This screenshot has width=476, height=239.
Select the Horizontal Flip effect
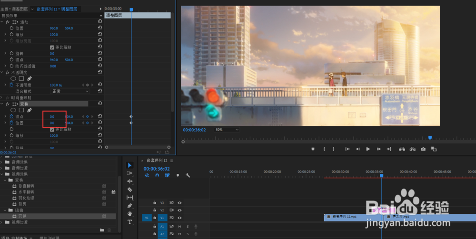pos(26,192)
